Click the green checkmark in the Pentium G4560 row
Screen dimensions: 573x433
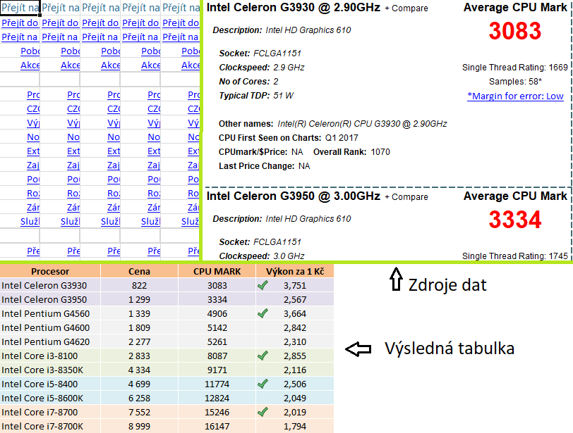coord(263,313)
